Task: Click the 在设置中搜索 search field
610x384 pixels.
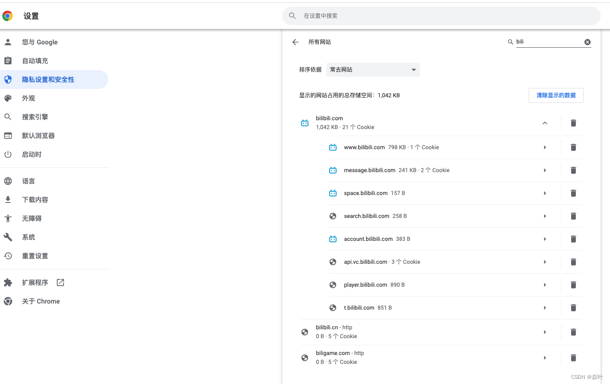Action: (441, 16)
